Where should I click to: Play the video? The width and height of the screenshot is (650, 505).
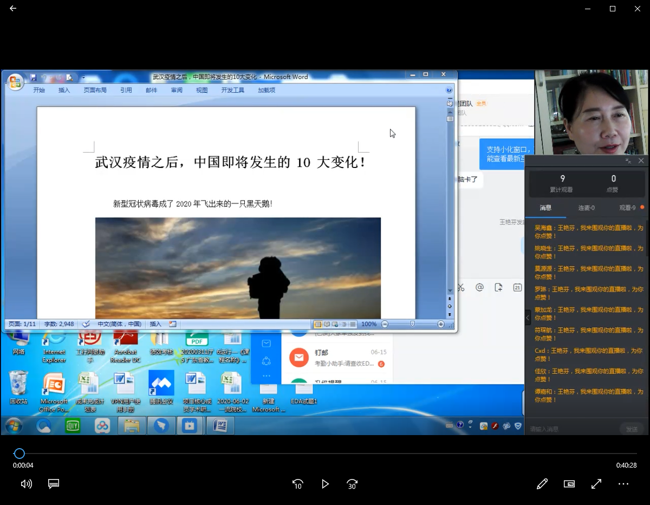click(325, 484)
